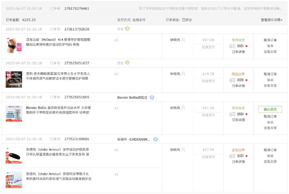This screenshot has width=289, height=194.
Task: Open 订单详情 for eye mask order
Action: [238, 86]
